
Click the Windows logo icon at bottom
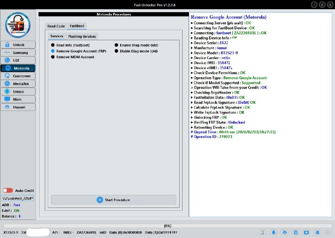pyautogui.click(x=317, y=232)
